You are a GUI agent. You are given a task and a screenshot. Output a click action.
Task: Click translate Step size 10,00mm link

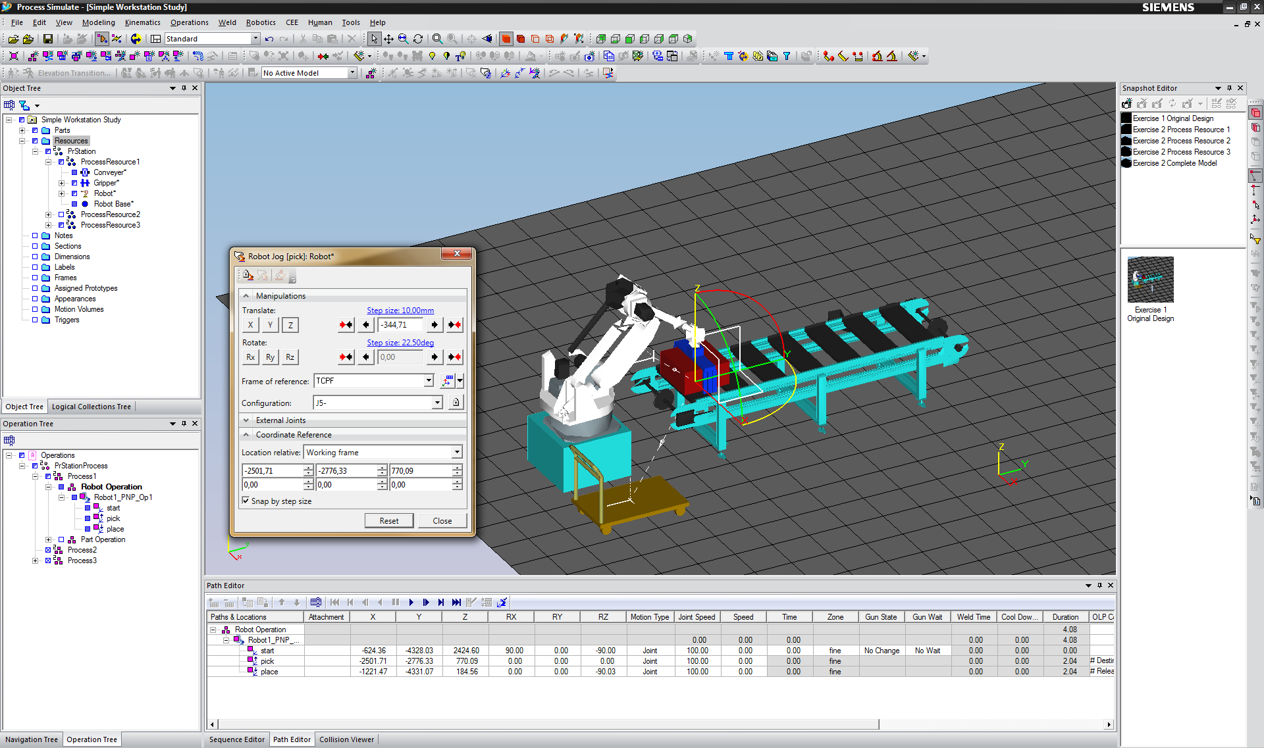coord(400,311)
